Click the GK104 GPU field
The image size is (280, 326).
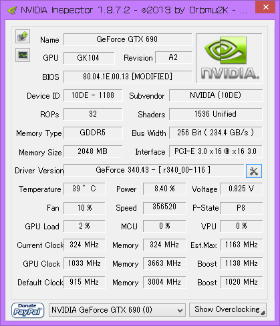tap(89, 58)
